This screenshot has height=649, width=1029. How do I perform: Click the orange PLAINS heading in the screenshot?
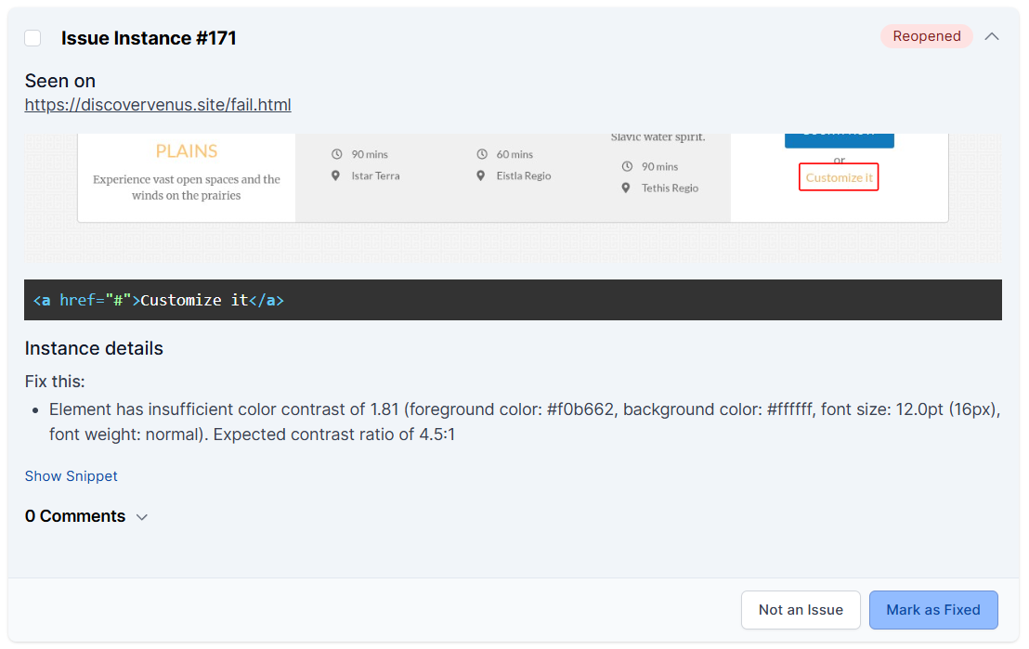coord(187,151)
